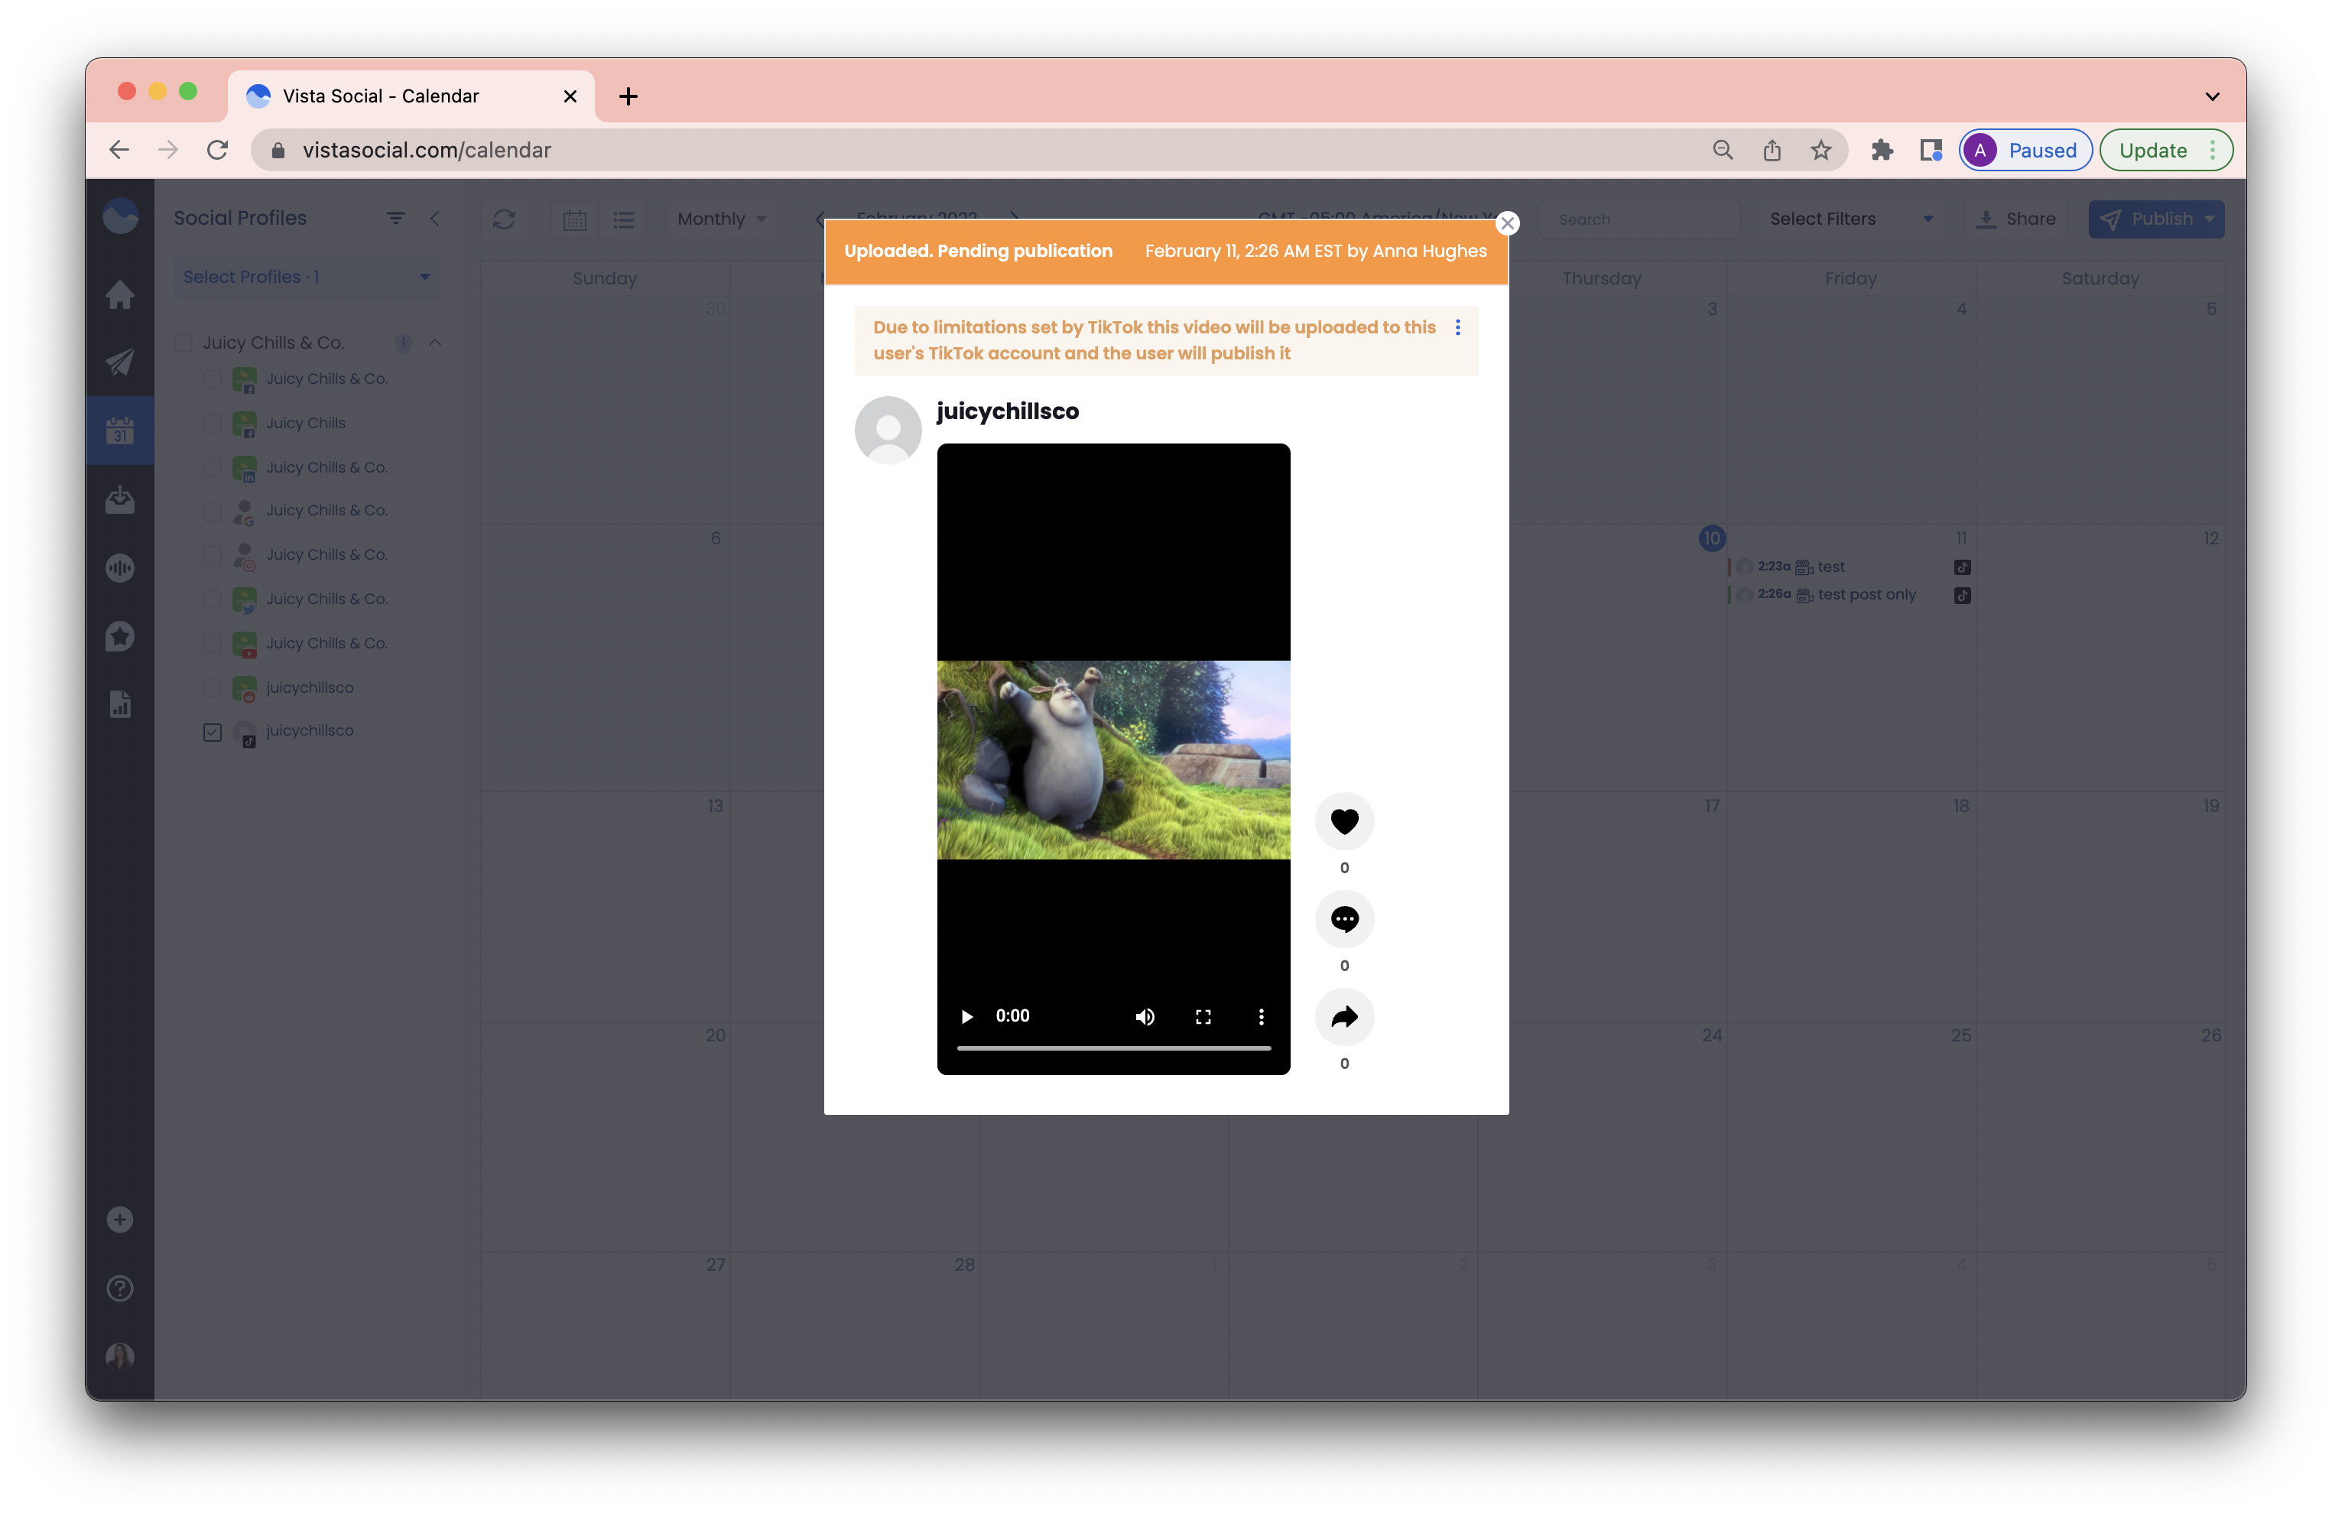Click the Paused profile button
This screenshot has height=1514, width=2332.
click(x=2025, y=150)
